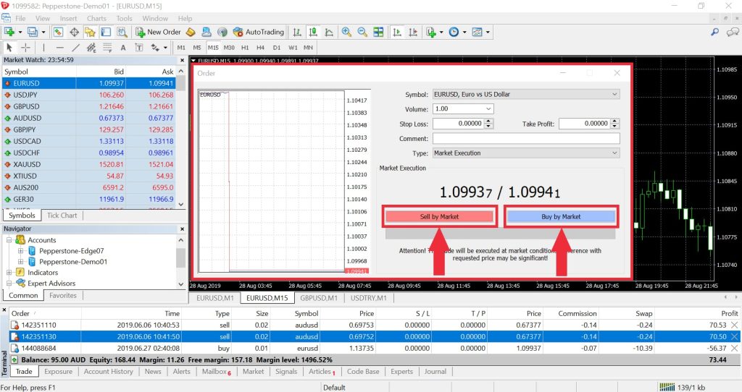Switch to the Account History tab

[109, 372]
